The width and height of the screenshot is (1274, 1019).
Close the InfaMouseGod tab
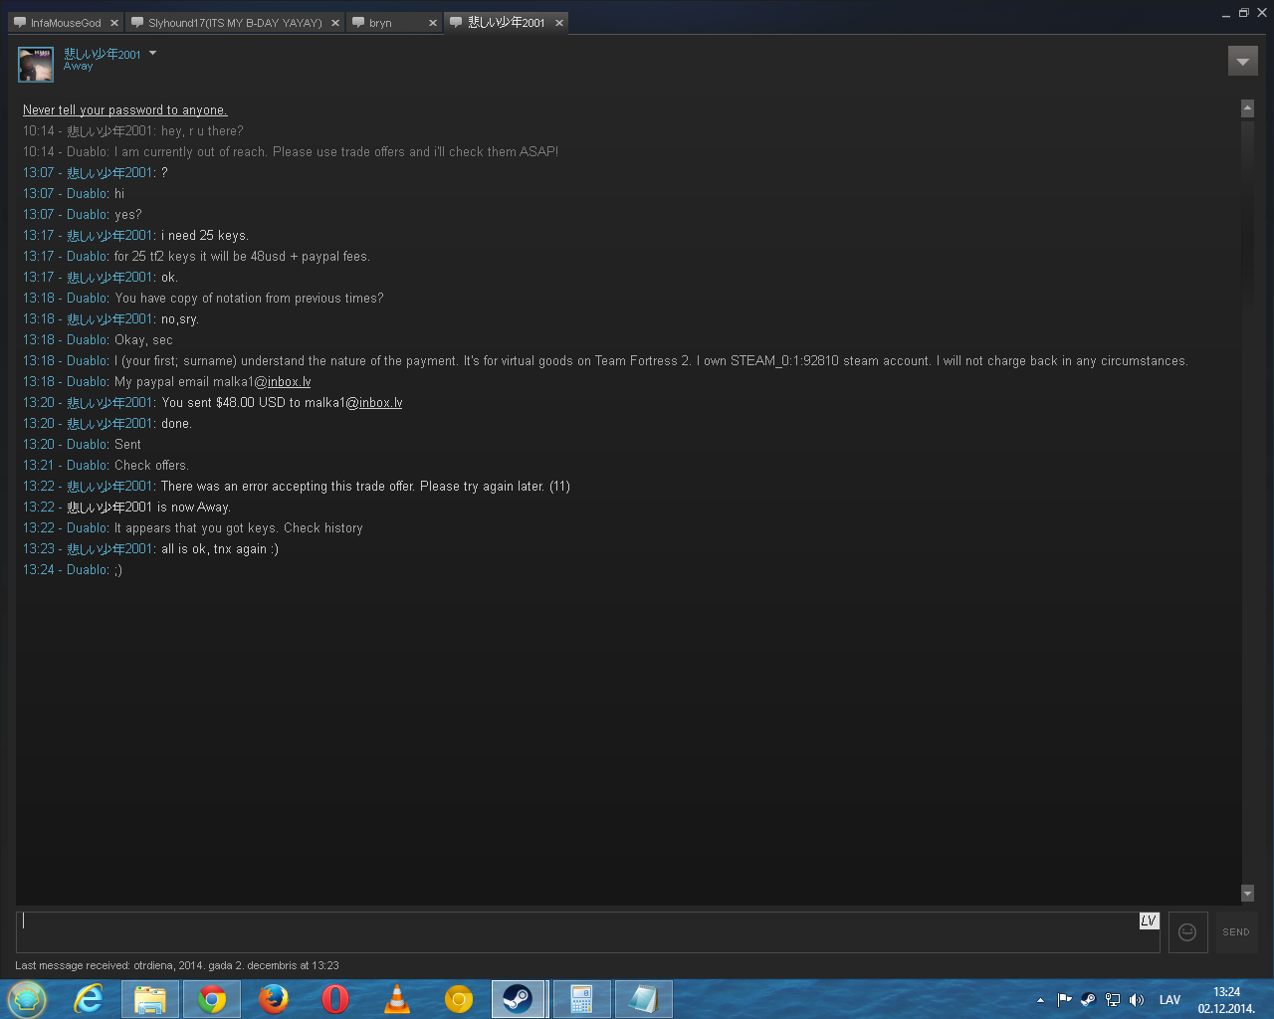(x=114, y=23)
